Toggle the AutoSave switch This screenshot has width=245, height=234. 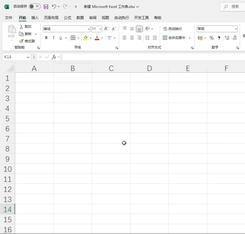point(34,7)
